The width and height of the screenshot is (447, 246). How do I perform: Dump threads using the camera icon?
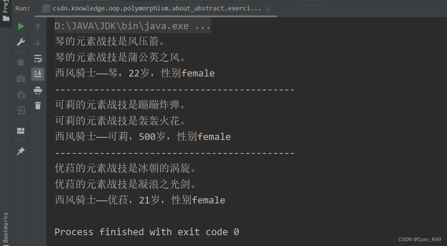(21, 78)
